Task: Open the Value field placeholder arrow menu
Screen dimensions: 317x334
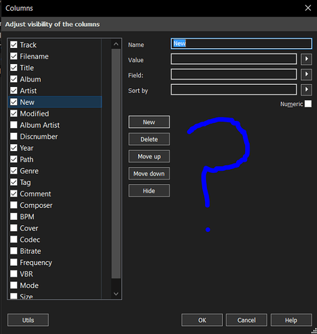Action: click(306, 59)
